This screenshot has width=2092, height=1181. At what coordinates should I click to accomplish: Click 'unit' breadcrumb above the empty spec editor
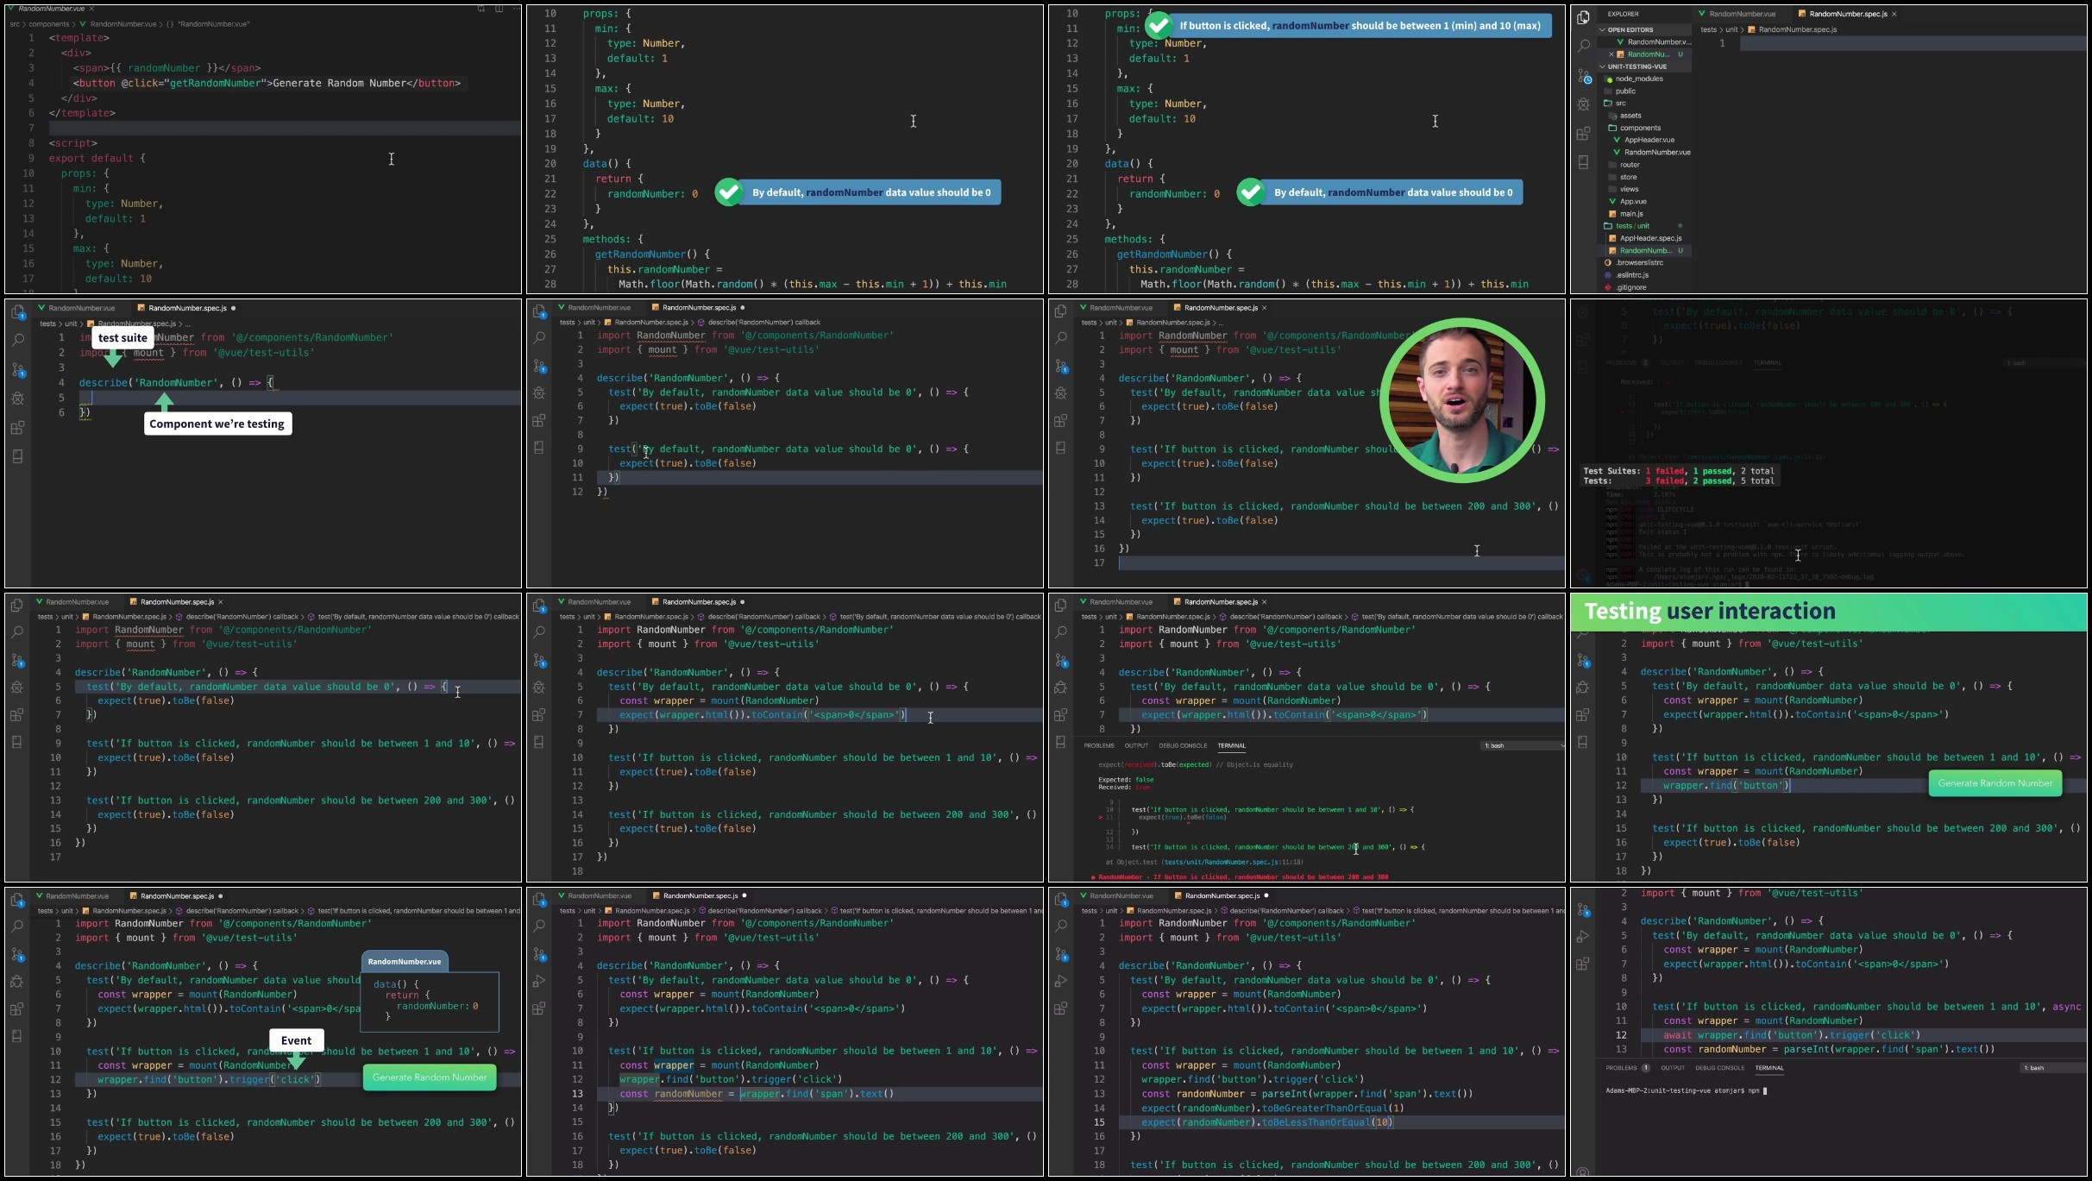(1731, 30)
